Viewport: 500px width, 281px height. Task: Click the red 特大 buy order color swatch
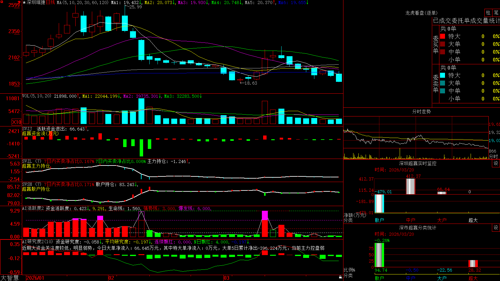click(x=442, y=36)
